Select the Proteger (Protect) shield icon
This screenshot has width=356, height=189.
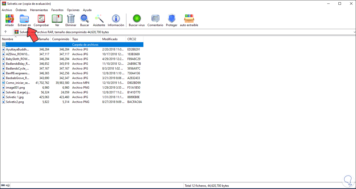171,20
